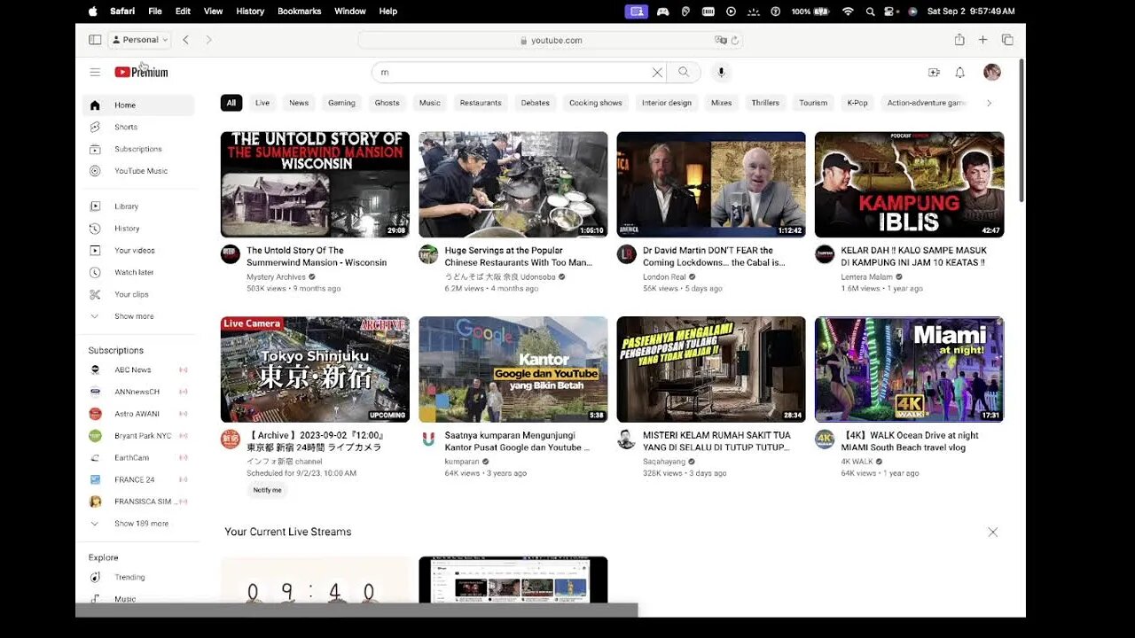The height and width of the screenshot is (638, 1135).
Task: Open watch History in the sidebar
Action: coord(138,229)
